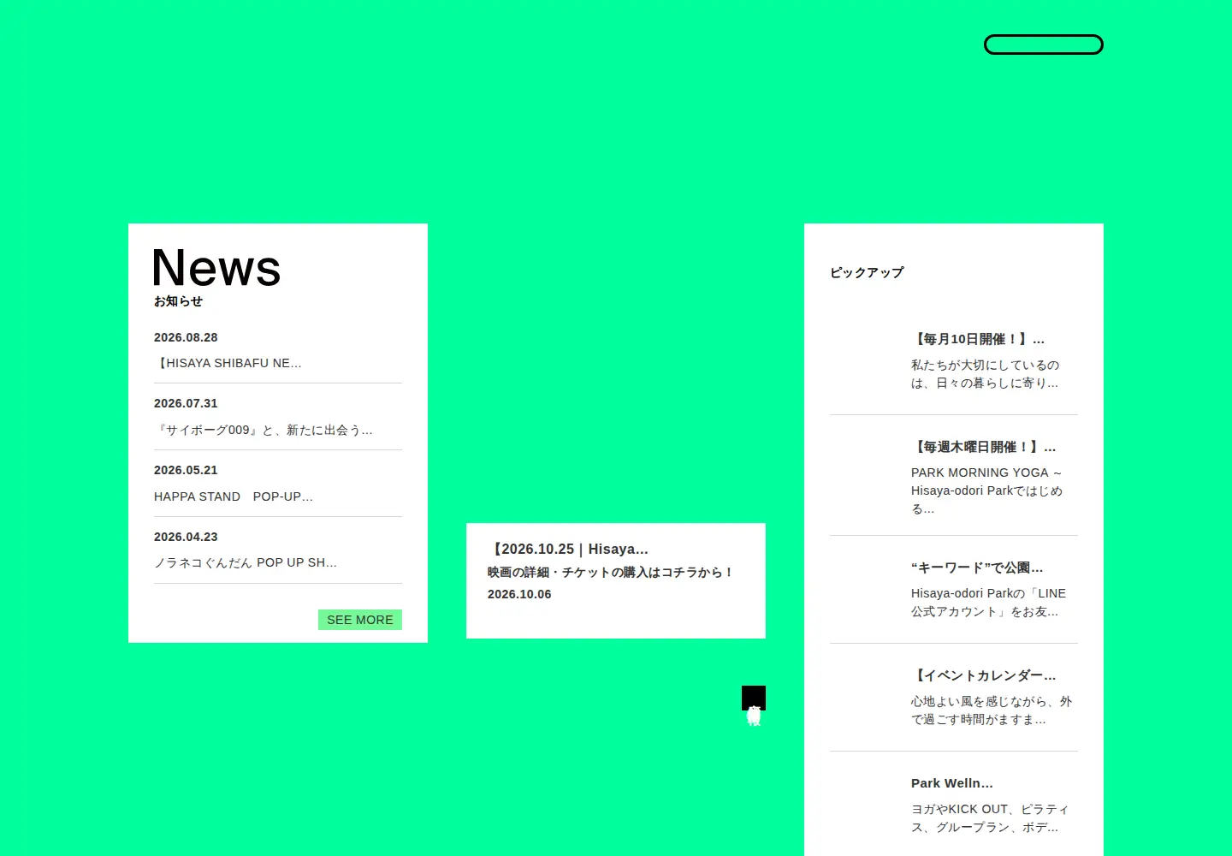
Task: Click the date 2026.04.23
Action: point(186,537)
